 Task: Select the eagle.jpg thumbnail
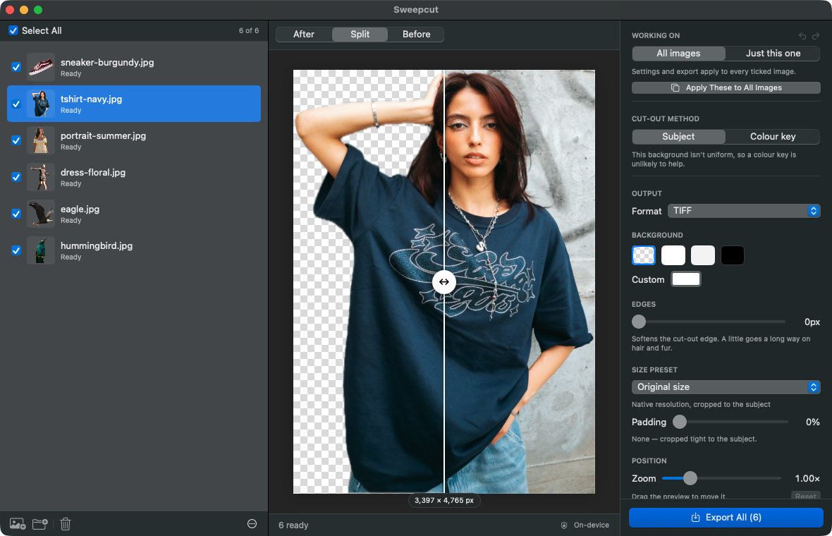click(x=41, y=214)
